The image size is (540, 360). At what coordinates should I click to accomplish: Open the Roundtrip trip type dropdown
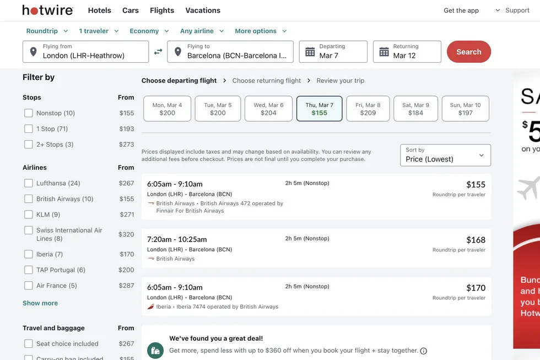[47, 31]
